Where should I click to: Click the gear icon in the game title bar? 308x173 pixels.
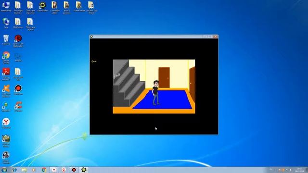coord(91,37)
